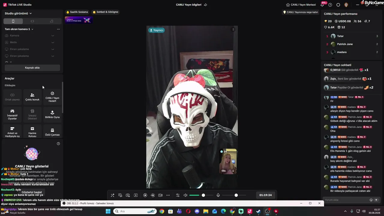Select Tatar in the top viewers ranking
Viewport: 384px width, 216px height.
tap(352, 36)
